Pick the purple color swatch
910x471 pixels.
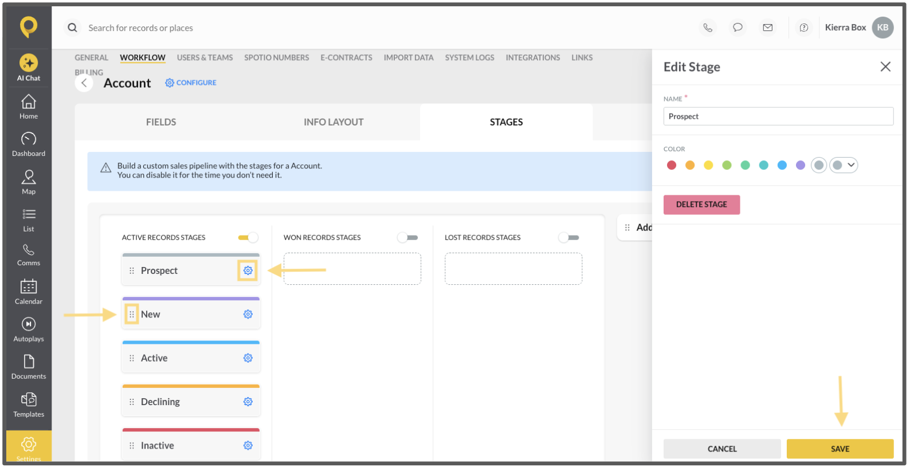801,166
